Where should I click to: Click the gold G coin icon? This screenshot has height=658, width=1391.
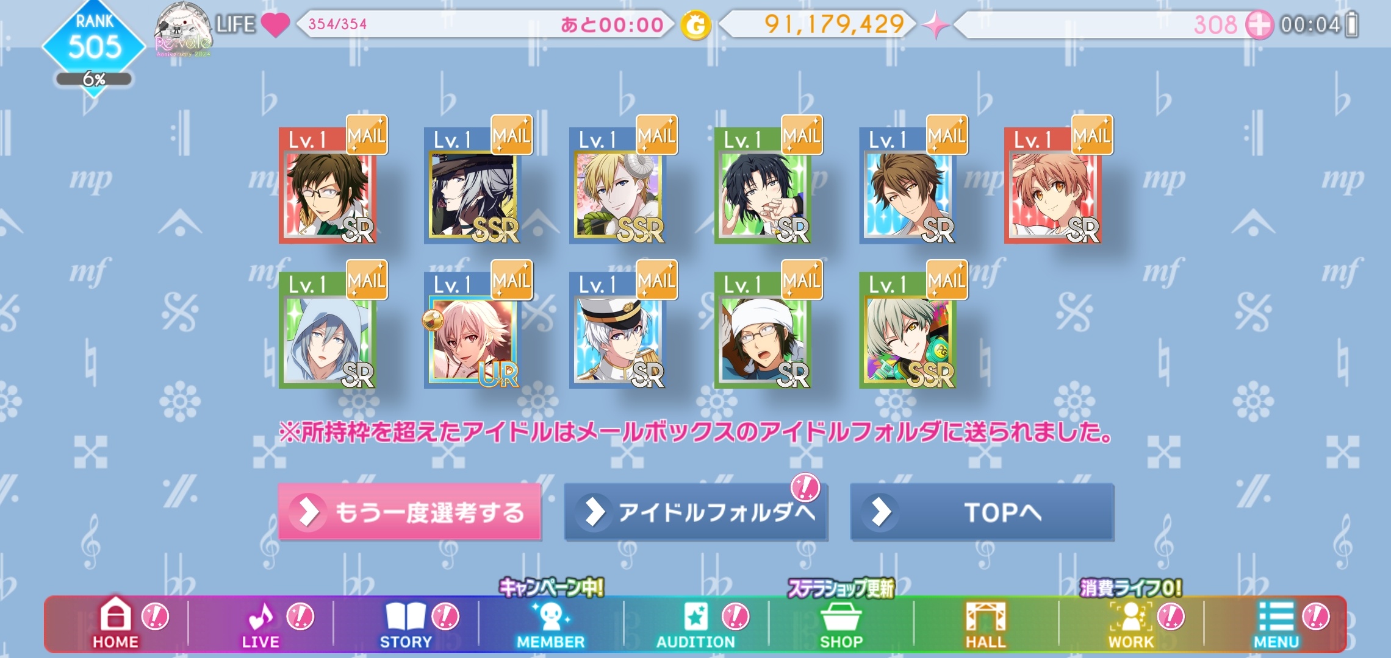696,26
